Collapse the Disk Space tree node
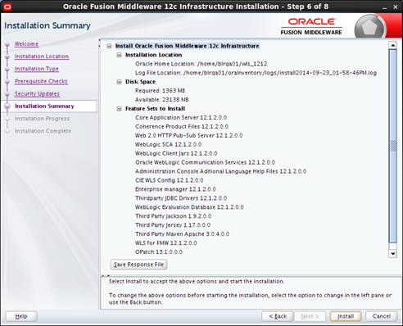Screen dimensions: 403x326 pos(119,82)
